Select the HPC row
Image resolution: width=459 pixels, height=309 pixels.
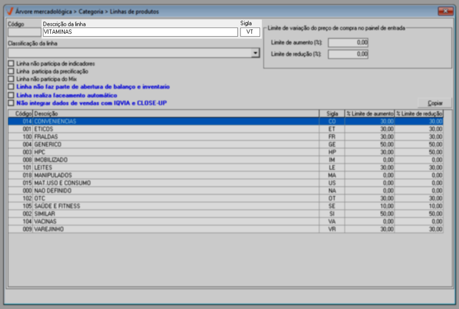(x=225, y=152)
